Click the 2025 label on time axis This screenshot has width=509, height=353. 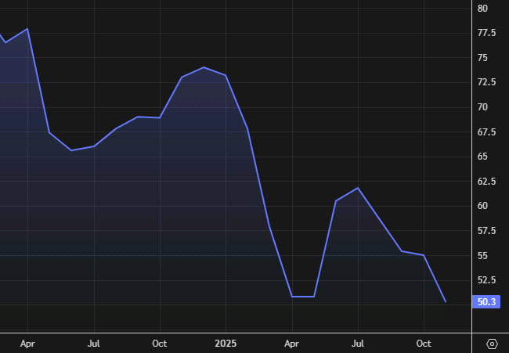(x=226, y=343)
